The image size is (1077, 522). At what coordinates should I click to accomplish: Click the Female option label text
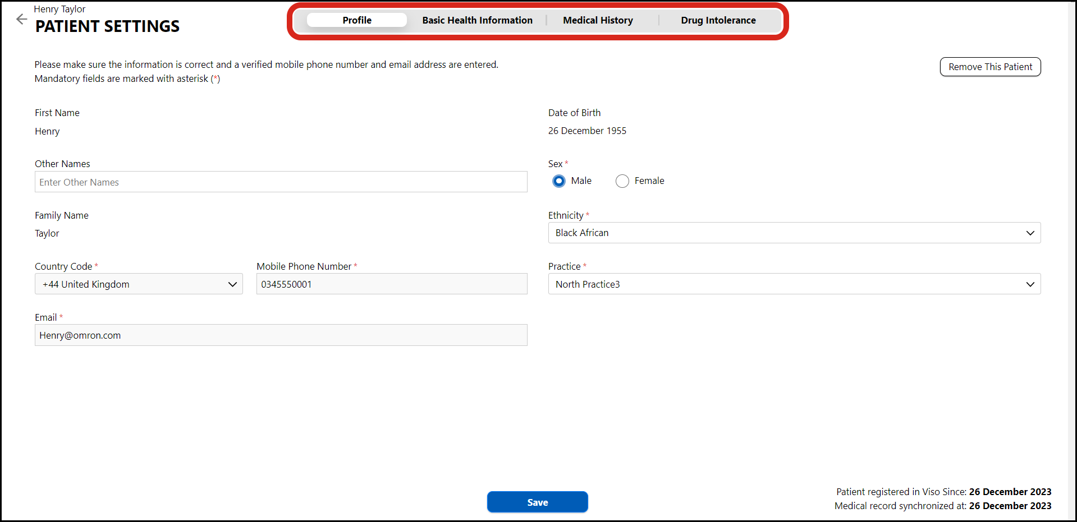649,181
